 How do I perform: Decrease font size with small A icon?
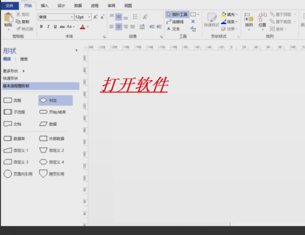(x=103, y=17)
